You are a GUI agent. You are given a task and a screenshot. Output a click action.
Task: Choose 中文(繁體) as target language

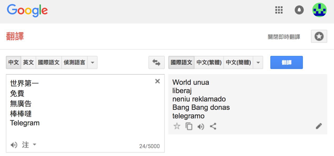209,63
